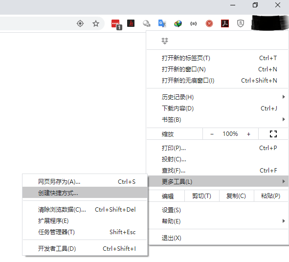Click the 100% zoom level value
The height and width of the screenshot is (262, 289).
pos(230,134)
